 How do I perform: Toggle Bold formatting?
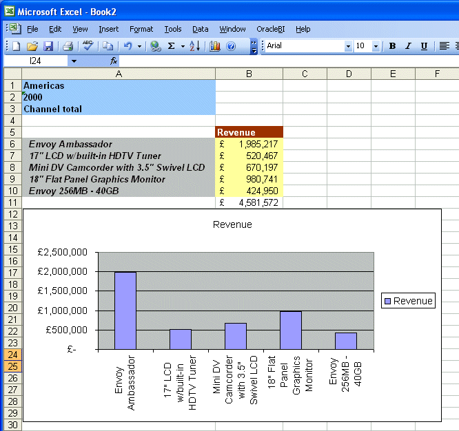click(392, 46)
